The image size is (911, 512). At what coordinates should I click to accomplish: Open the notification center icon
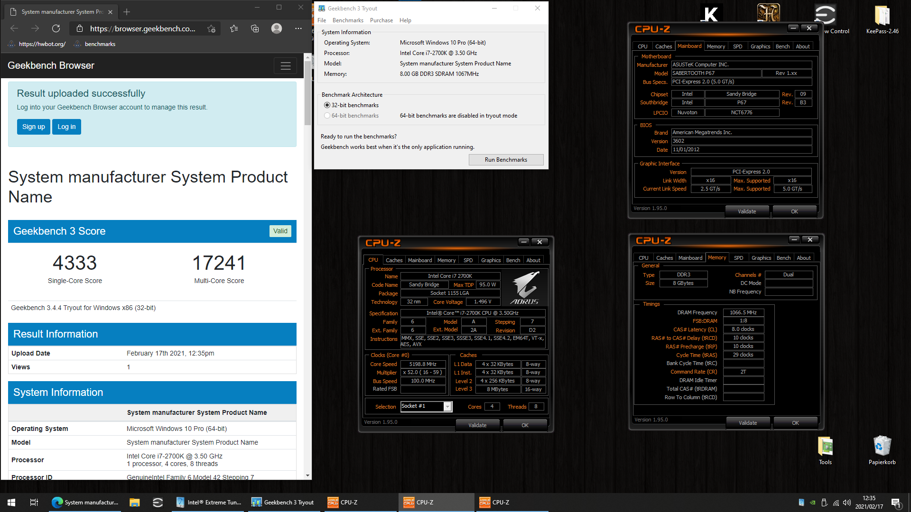896,503
